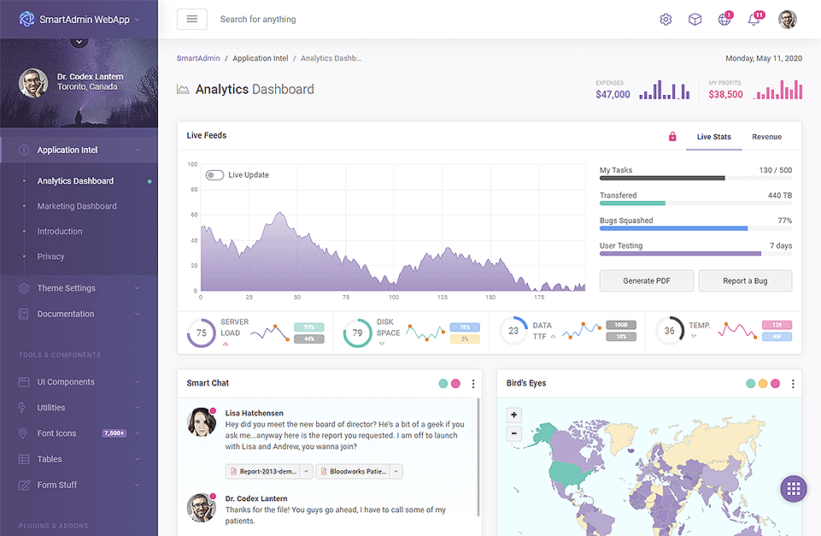This screenshot has height=536, width=821.
Task: Click the hamburger menu button
Action: [x=191, y=19]
